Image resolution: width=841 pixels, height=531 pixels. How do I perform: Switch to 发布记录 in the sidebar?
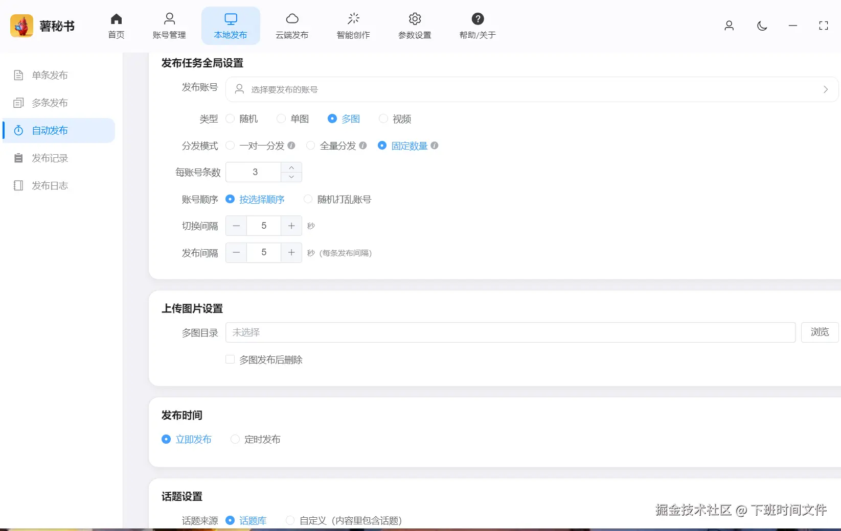point(50,158)
